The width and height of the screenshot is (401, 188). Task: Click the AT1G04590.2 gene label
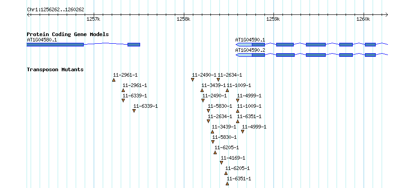point(250,50)
